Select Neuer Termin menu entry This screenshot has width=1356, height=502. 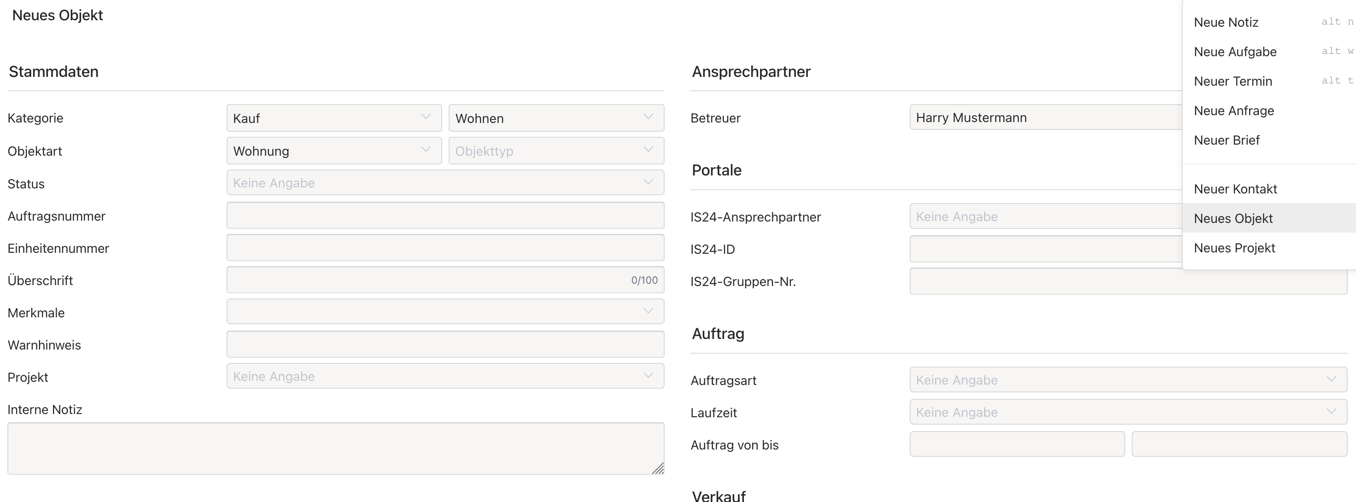point(1269,81)
